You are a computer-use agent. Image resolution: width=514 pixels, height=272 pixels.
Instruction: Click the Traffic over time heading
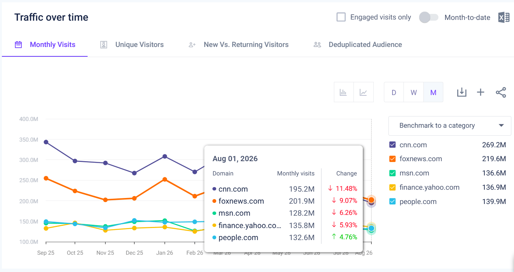[51, 17]
